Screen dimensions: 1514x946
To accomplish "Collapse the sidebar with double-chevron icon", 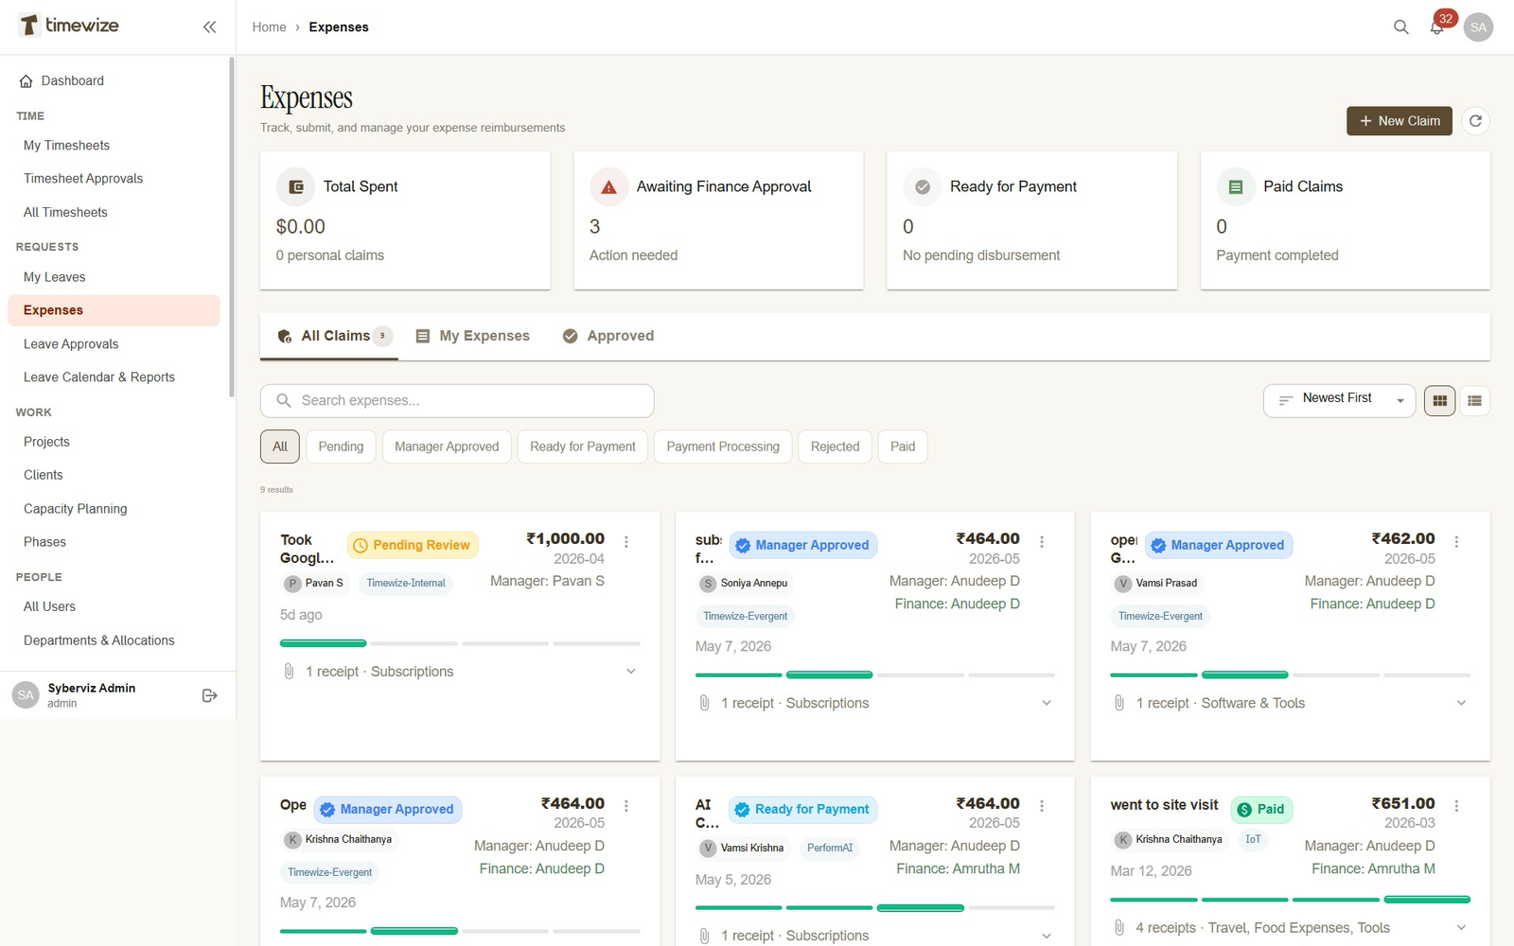I will 209,27.
